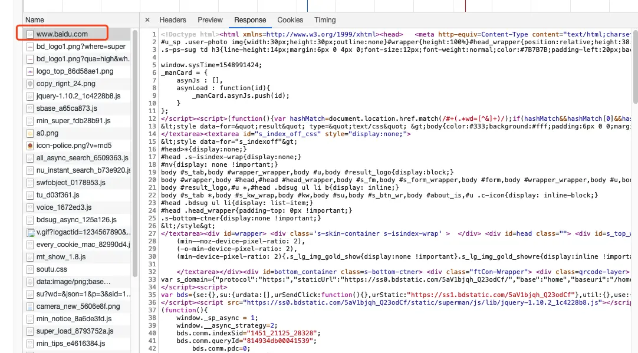Close the request details pane with X
This screenshot has width=638, height=353.
coord(147,20)
